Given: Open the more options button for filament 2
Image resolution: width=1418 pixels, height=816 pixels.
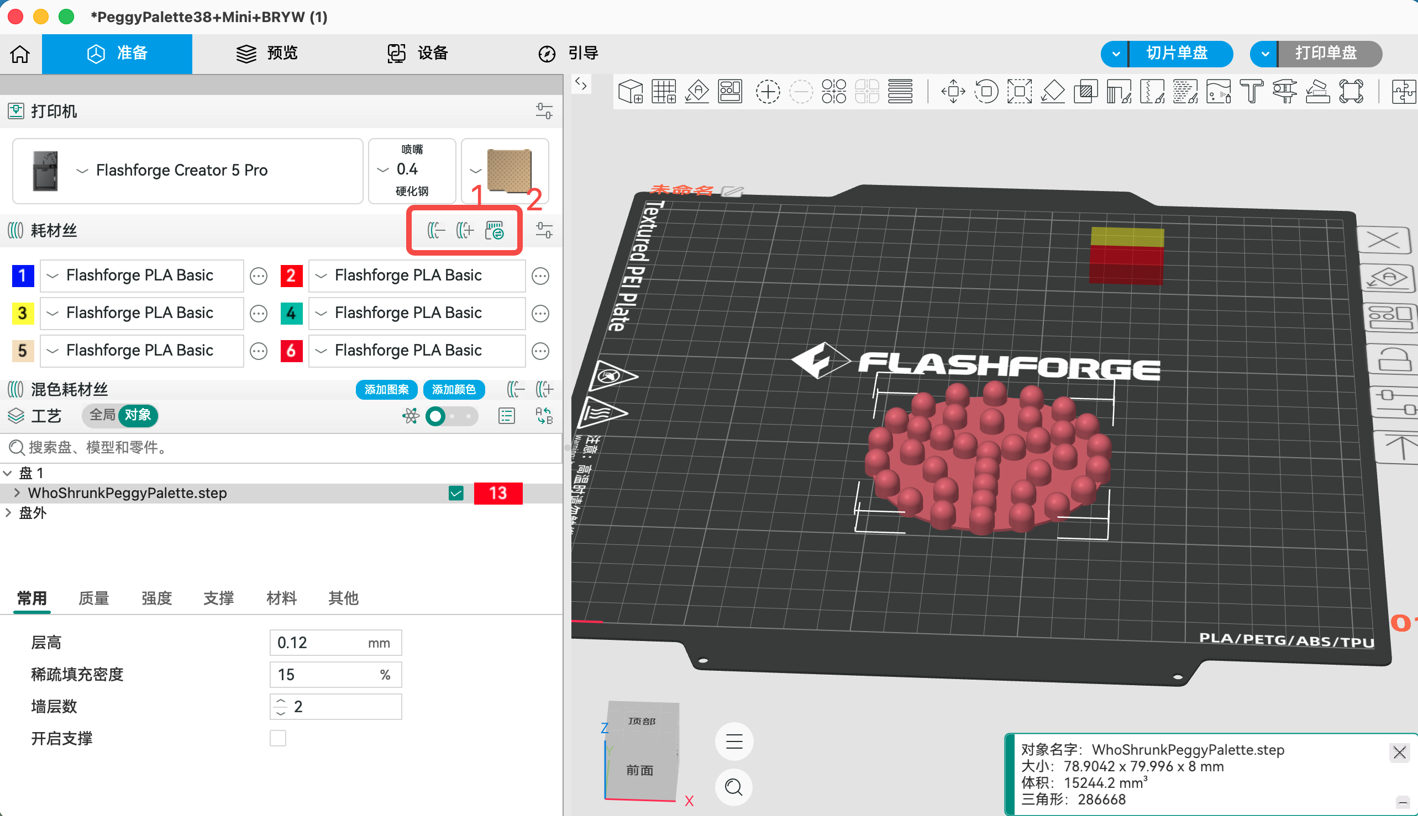Looking at the screenshot, I should [x=540, y=275].
